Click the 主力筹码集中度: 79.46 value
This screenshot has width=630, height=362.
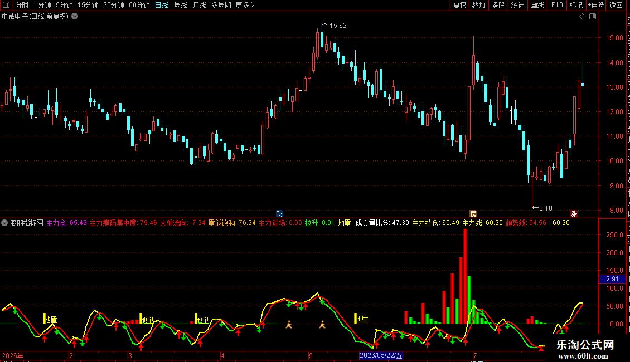pos(123,223)
